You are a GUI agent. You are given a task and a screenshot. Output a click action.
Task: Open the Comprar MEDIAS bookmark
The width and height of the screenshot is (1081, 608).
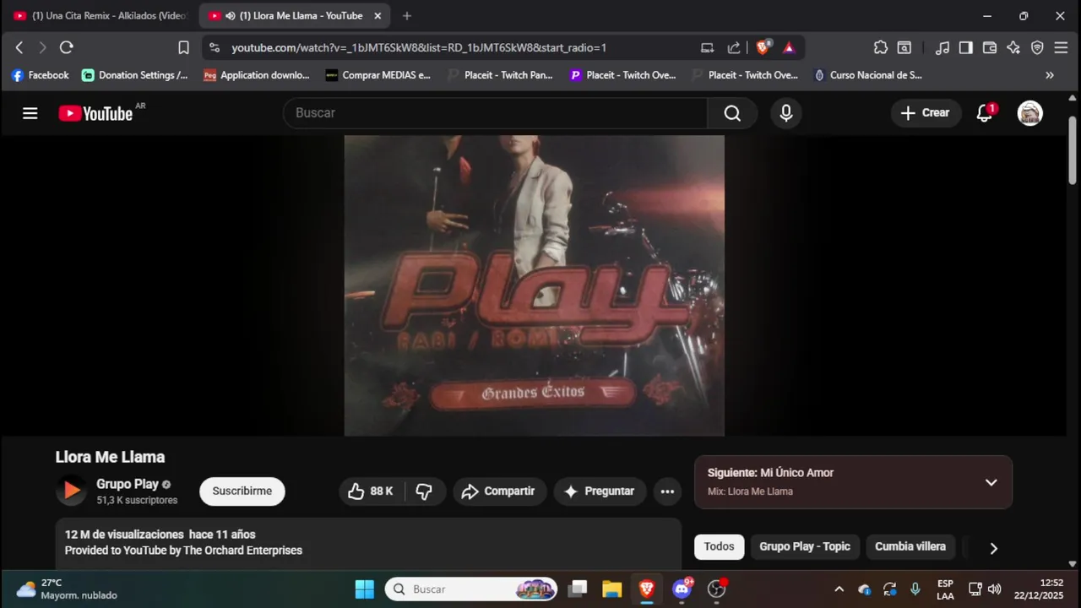378,75
